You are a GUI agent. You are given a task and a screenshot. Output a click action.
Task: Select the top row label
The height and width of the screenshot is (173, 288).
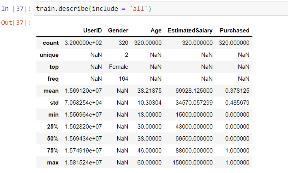point(54,67)
